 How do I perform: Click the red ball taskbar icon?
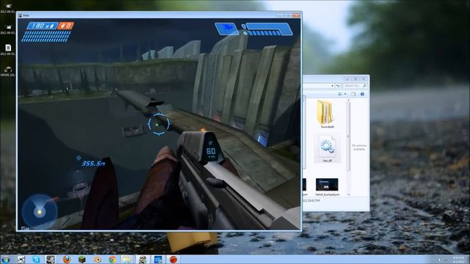pyautogui.click(x=173, y=260)
